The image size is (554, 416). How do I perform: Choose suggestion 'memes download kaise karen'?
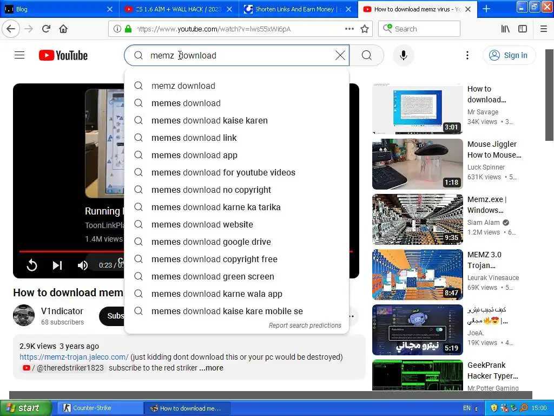[x=236, y=120]
